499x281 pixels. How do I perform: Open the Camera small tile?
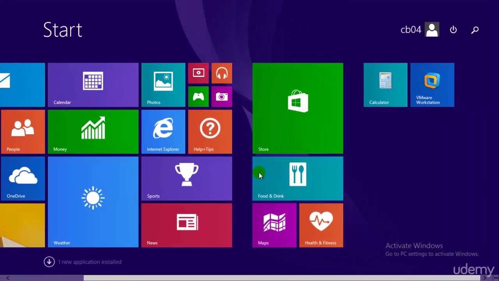(x=222, y=96)
